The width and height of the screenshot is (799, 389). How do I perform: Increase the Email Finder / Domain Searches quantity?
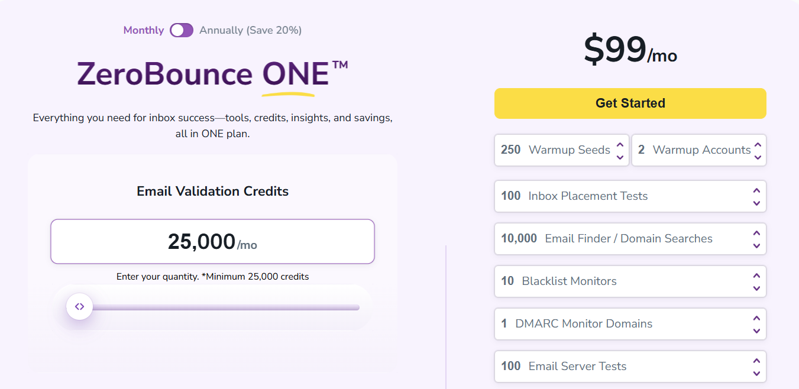(x=757, y=234)
